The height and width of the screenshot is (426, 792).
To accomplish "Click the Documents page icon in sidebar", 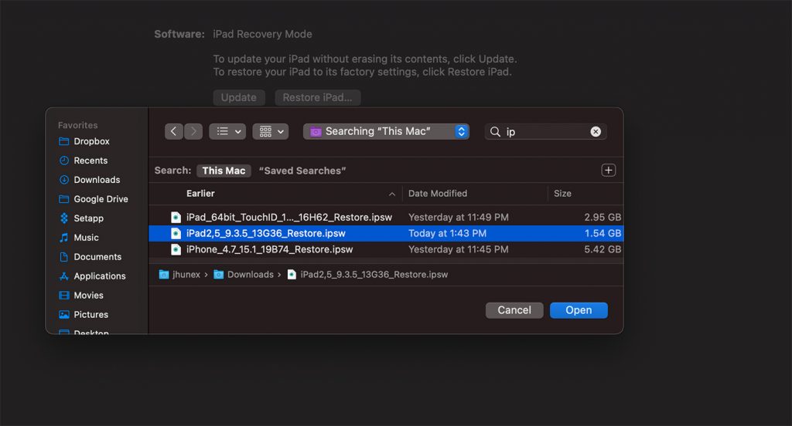I will coord(63,257).
